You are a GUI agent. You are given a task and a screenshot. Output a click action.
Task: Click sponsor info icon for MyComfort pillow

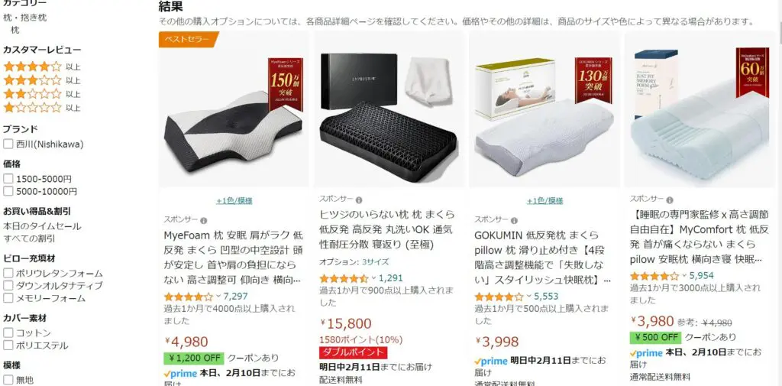point(669,199)
